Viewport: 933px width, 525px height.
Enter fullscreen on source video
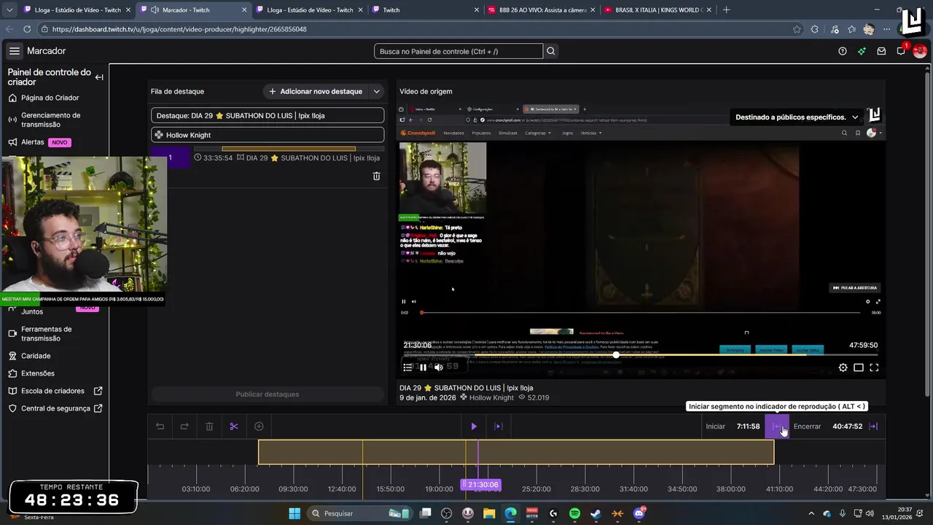tap(874, 367)
